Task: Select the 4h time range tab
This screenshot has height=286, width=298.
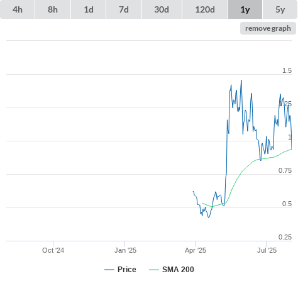Action: (x=18, y=9)
